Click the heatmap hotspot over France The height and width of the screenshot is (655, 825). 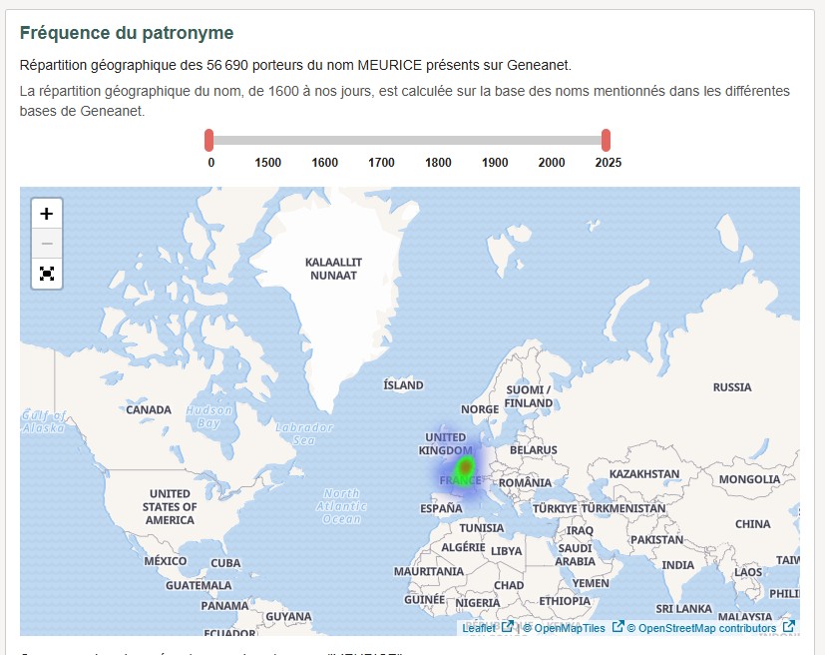(465, 466)
